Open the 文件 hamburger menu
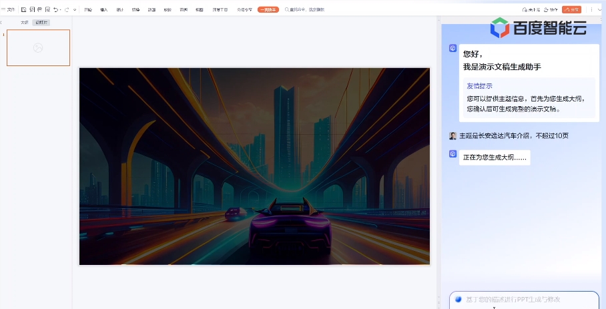The height and width of the screenshot is (309, 606). pyautogui.click(x=8, y=10)
